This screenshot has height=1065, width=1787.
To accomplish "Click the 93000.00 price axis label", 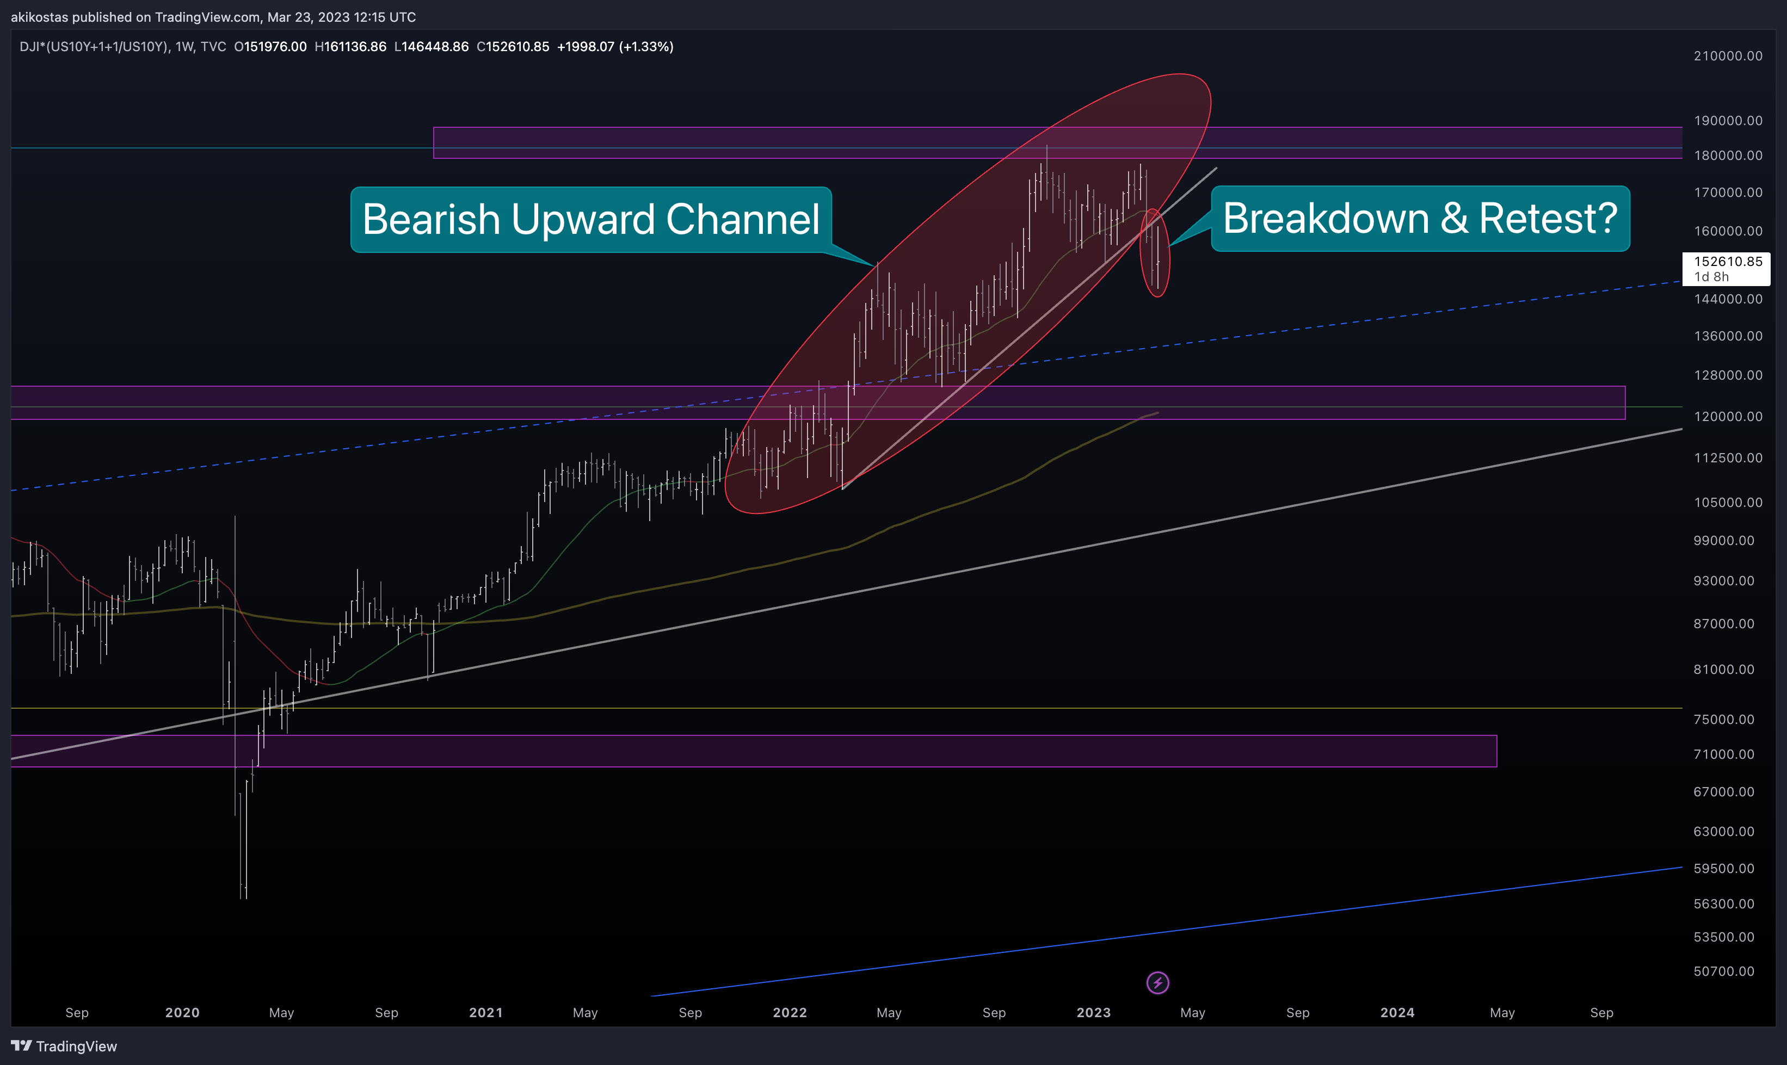I will point(1724,580).
